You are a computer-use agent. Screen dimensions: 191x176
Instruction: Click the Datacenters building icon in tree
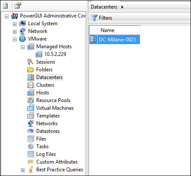[31, 77]
